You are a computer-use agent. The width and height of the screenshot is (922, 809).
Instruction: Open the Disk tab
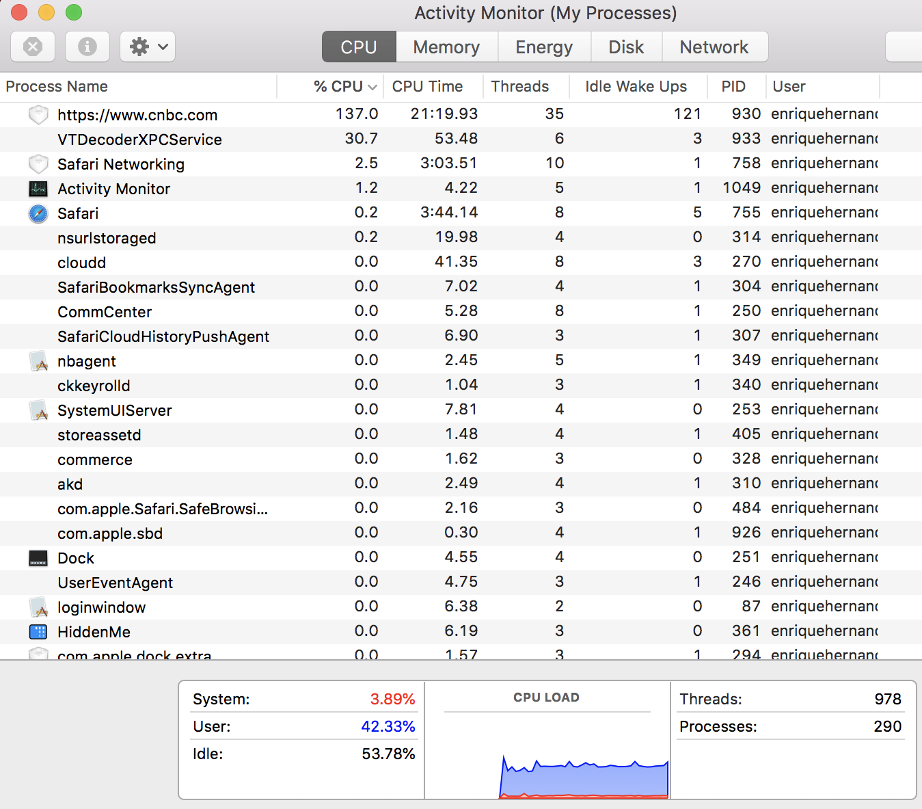tap(626, 47)
